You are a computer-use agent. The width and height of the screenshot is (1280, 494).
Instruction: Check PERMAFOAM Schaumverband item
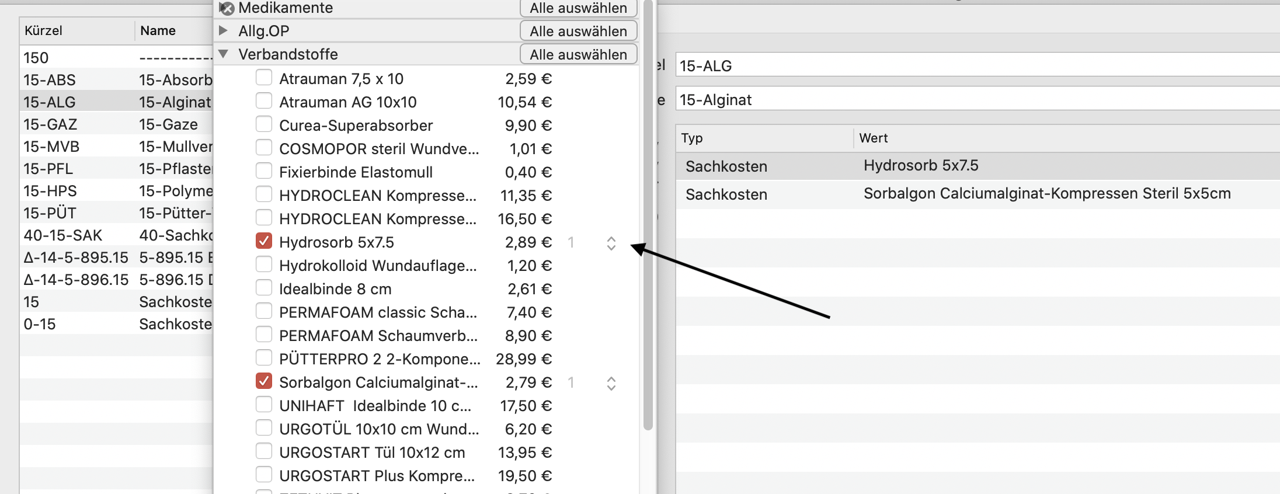tap(264, 335)
